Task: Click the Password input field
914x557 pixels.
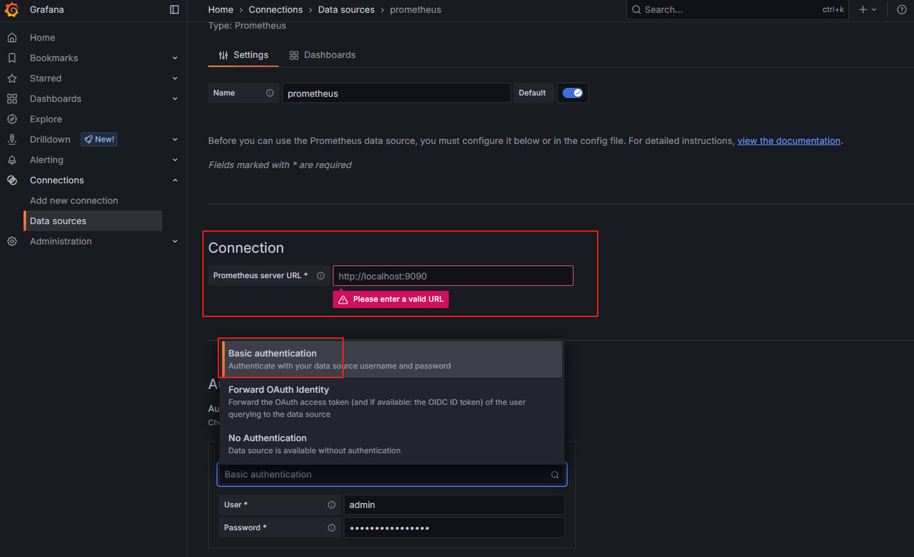Action: [x=454, y=528]
